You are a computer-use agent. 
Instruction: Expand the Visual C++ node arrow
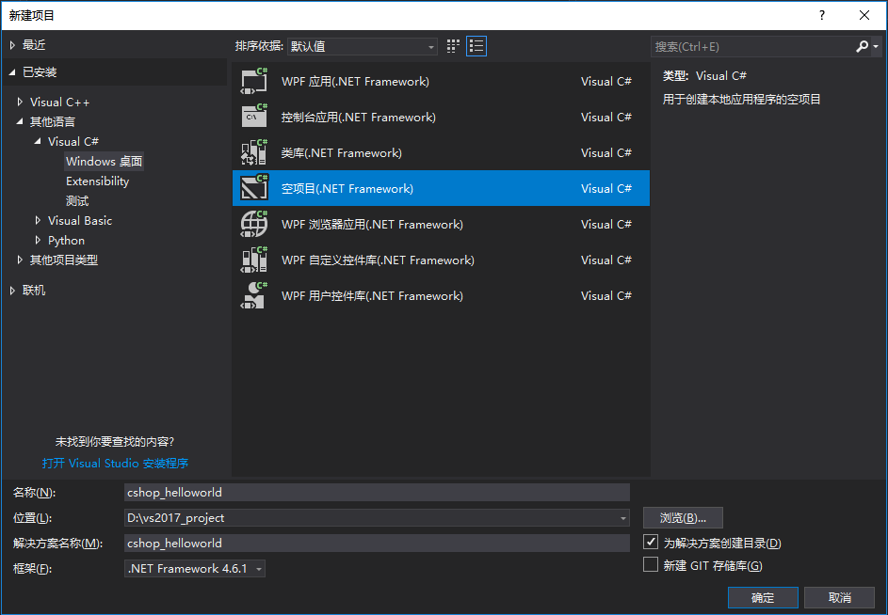click(x=21, y=102)
